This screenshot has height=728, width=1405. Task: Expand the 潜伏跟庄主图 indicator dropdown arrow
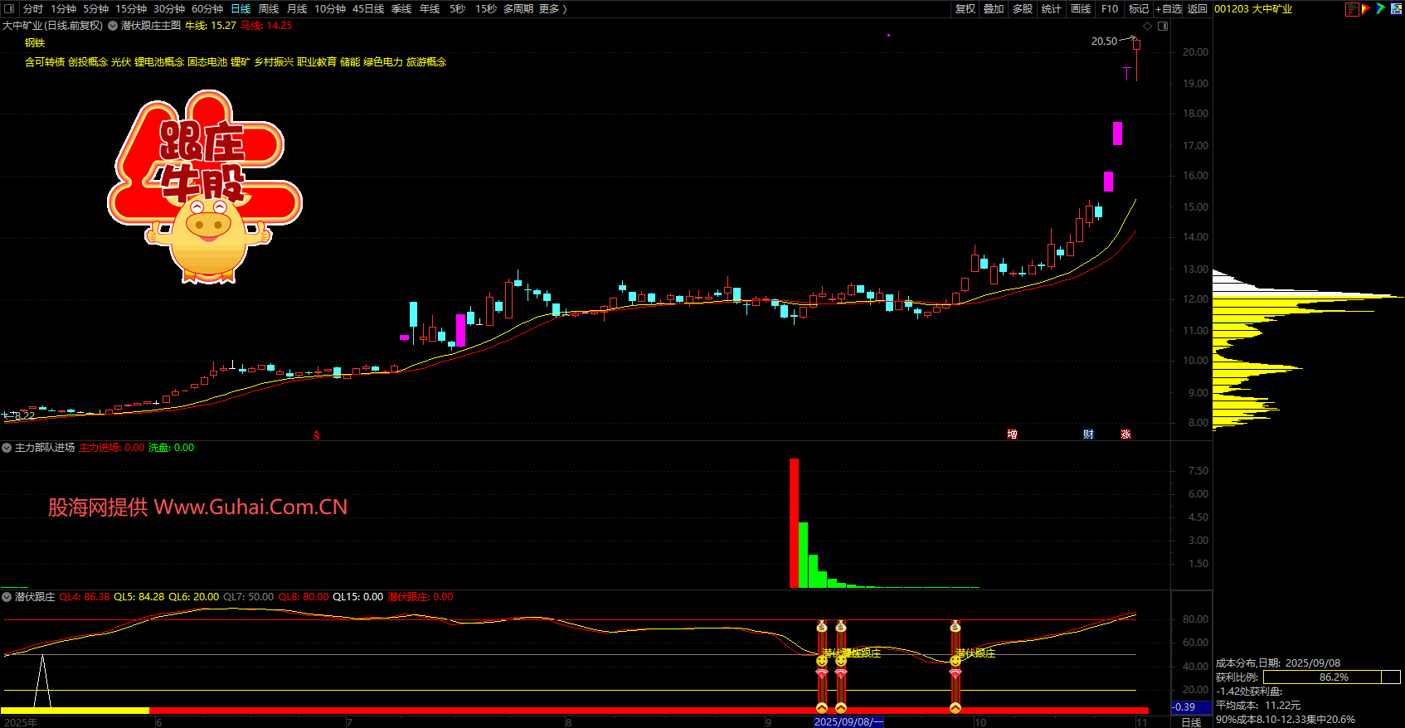point(113,26)
